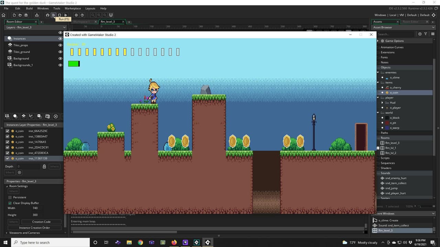This screenshot has width=440, height=247.
Task: Select snd_jump sound asset
Action: tap(391, 188)
